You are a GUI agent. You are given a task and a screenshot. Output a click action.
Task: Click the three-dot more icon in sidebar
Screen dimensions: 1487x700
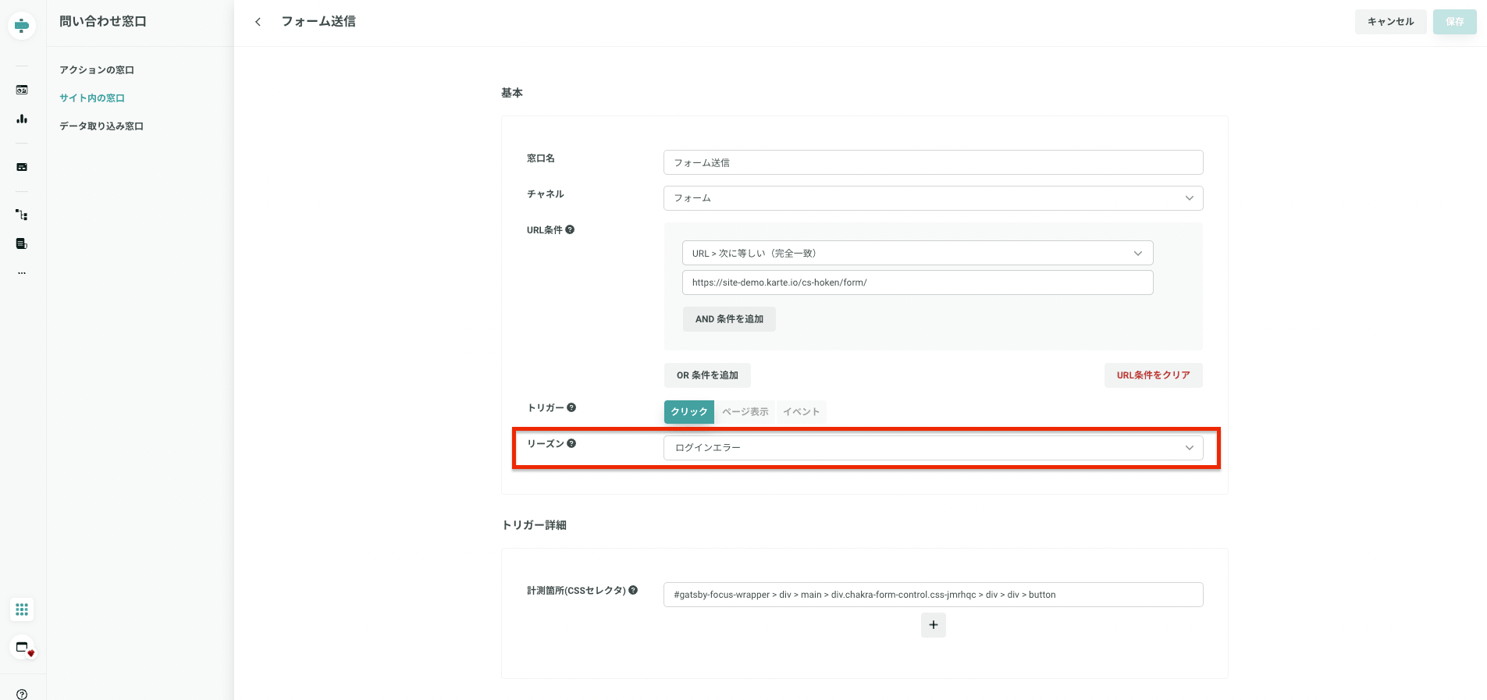[22, 273]
